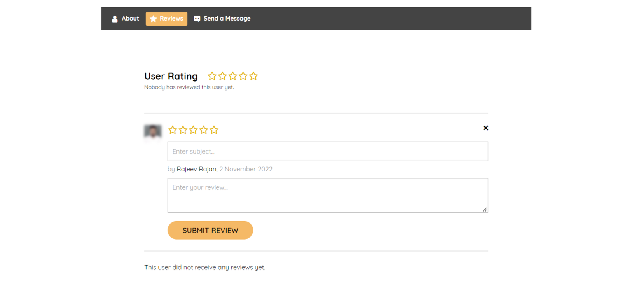622x285 pixels.
Task: Click the 'User Rating' heading
Action: click(x=171, y=76)
